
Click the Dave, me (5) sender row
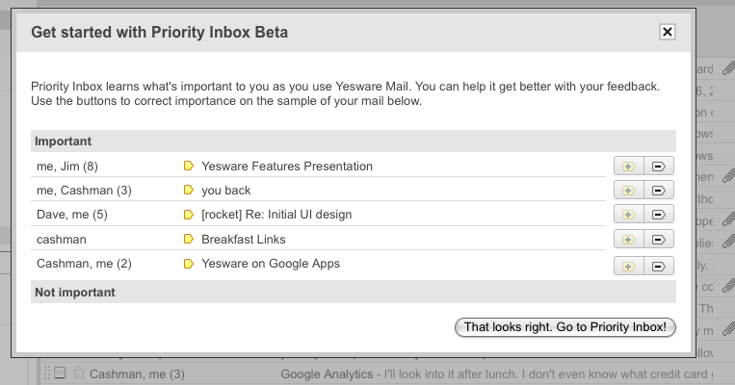72,215
